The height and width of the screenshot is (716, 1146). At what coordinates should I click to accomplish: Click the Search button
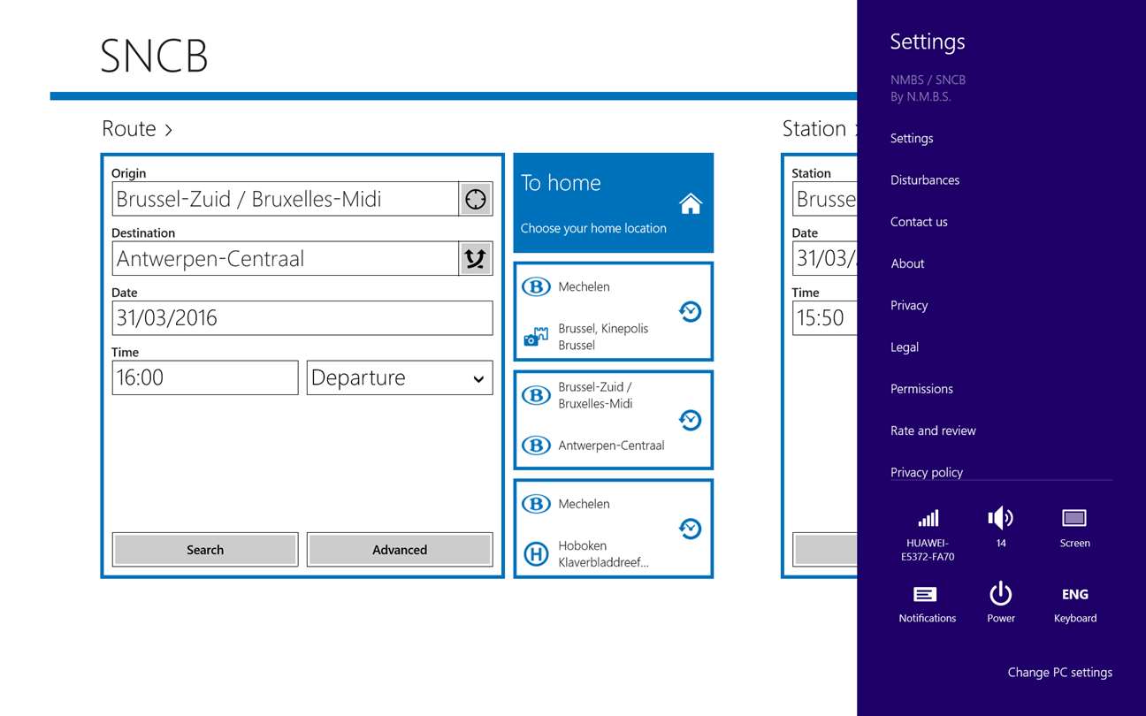click(205, 549)
